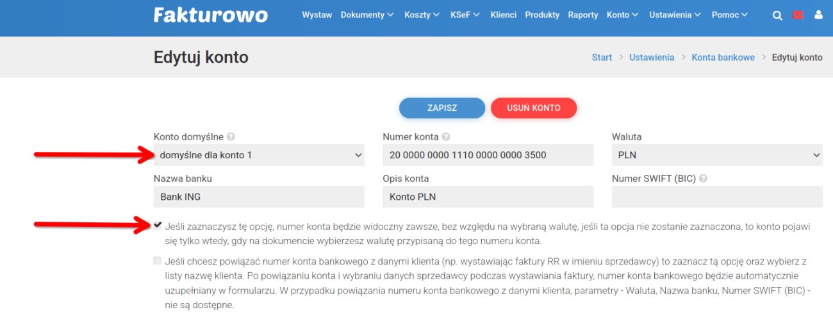Open Raporty in top menu

pos(583,15)
